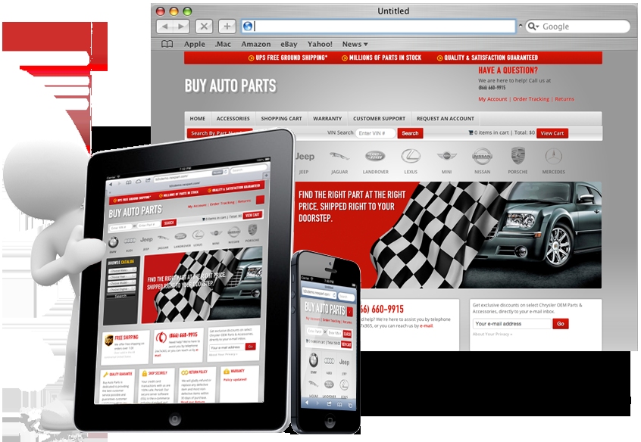Click the Google search field
This screenshot has height=442, width=641.
click(578, 26)
